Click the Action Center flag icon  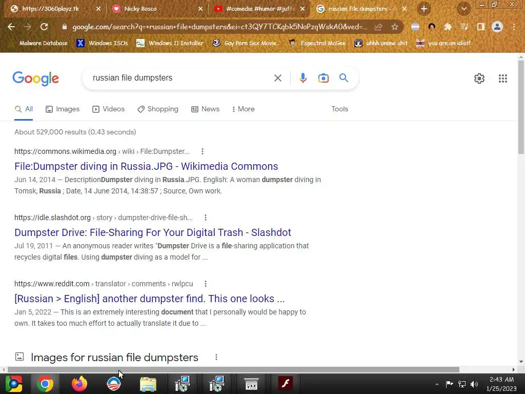click(449, 384)
